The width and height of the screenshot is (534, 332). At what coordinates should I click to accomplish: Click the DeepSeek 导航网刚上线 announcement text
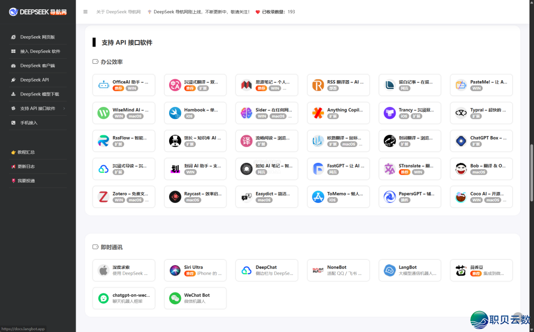coord(201,12)
